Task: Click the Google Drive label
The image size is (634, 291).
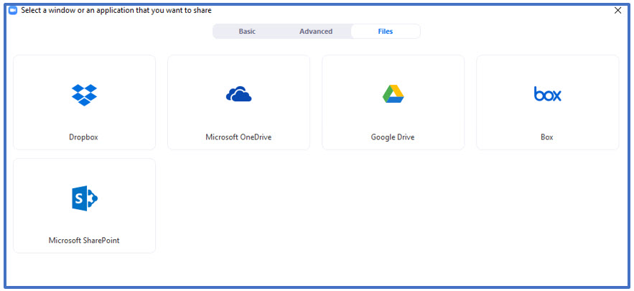Action: (393, 137)
